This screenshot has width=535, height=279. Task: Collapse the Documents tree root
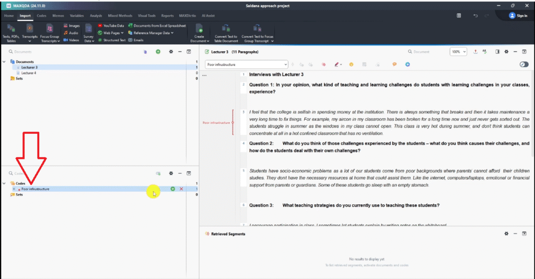point(5,62)
